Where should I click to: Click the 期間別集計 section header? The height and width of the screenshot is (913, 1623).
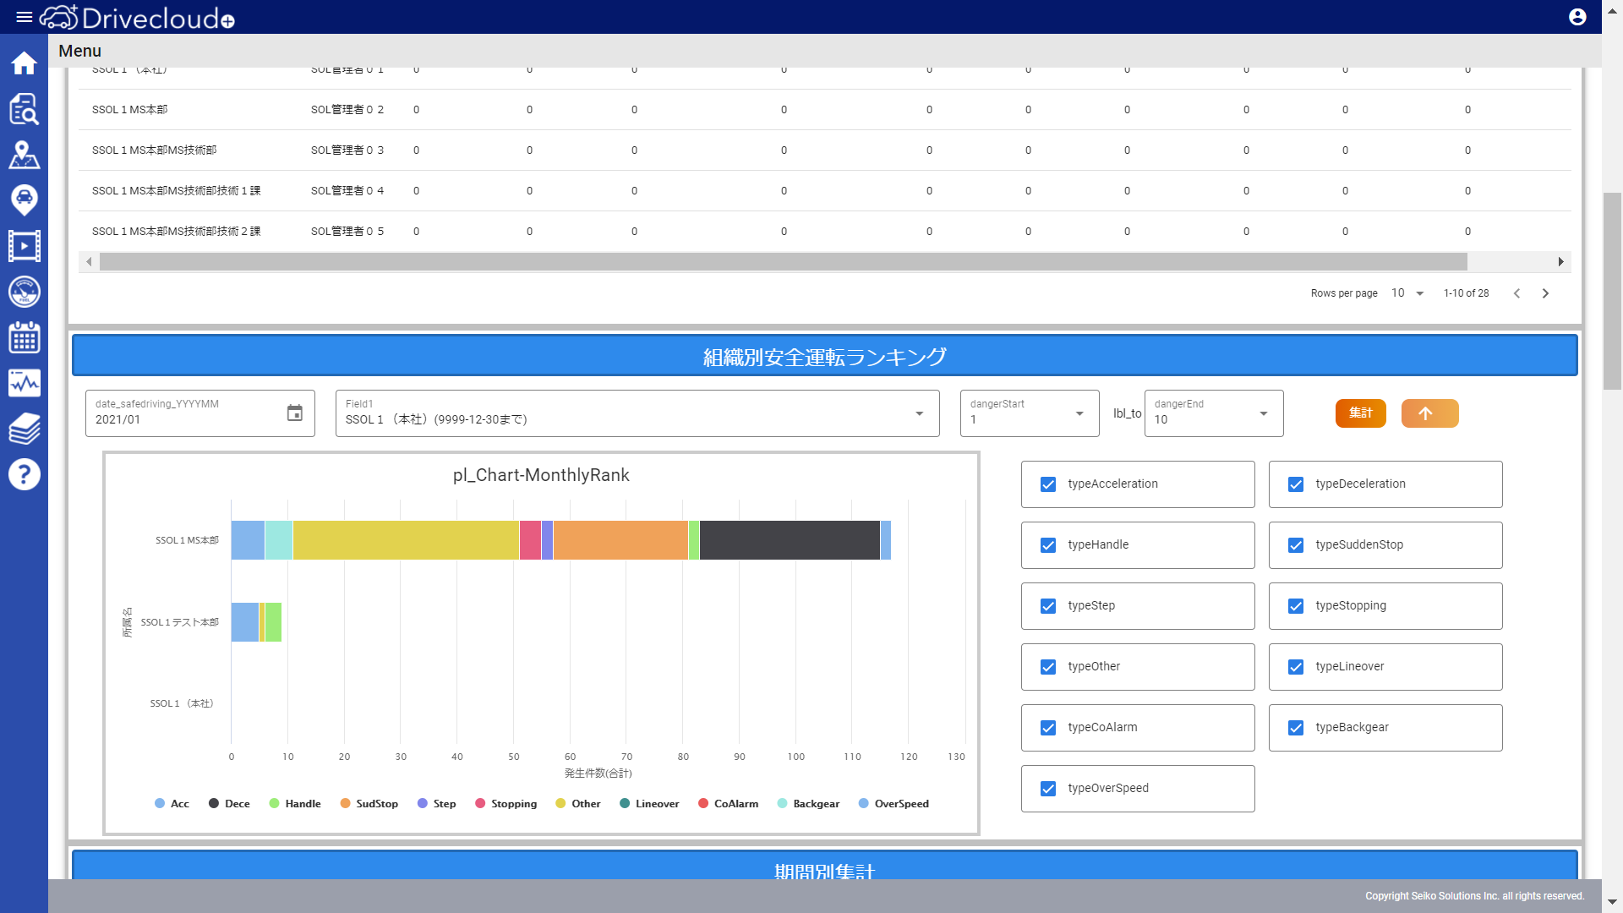(x=825, y=866)
